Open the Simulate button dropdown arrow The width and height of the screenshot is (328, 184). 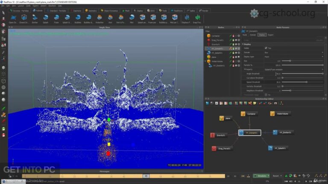(268, 176)
